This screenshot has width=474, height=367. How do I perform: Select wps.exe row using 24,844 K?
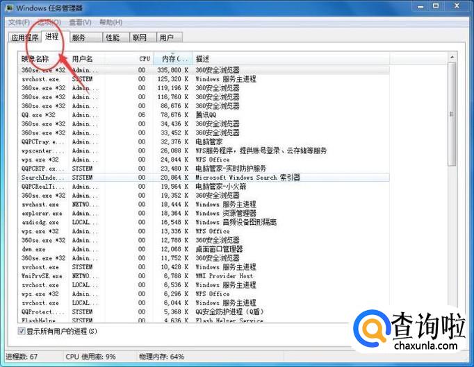pos(204,160)
